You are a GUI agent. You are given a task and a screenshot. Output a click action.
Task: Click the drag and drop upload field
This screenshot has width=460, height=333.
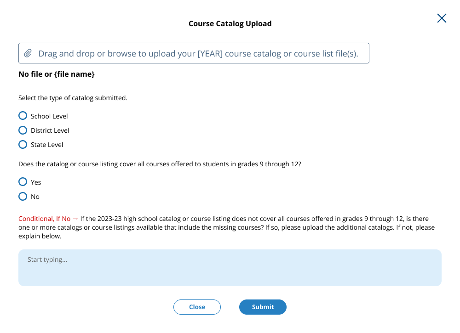coord(198,53)
